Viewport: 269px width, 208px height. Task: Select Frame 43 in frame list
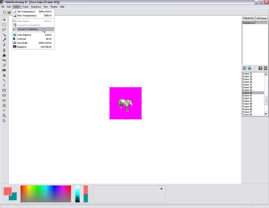(253, 101)
